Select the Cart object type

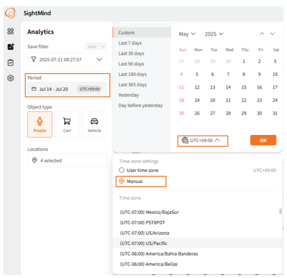point(67,125)
